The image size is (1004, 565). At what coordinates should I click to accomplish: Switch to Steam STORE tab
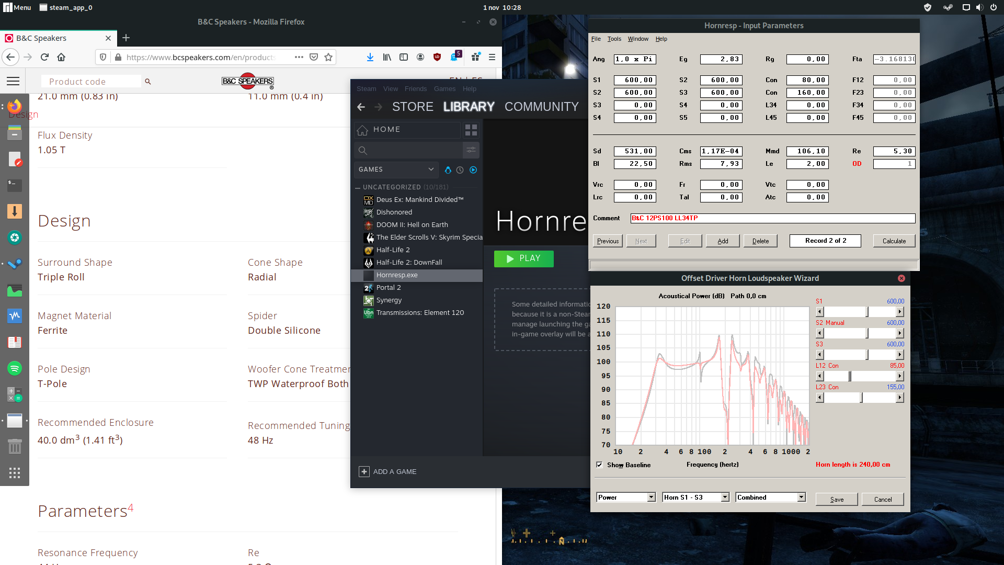tap(413, 107)
